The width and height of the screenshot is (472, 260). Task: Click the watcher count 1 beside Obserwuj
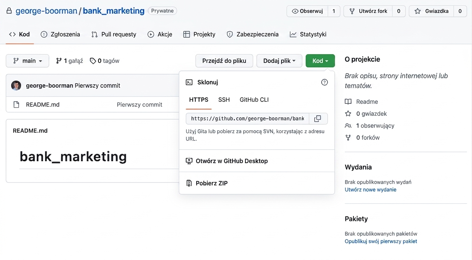pyautogui.click(x=334, y=11)
